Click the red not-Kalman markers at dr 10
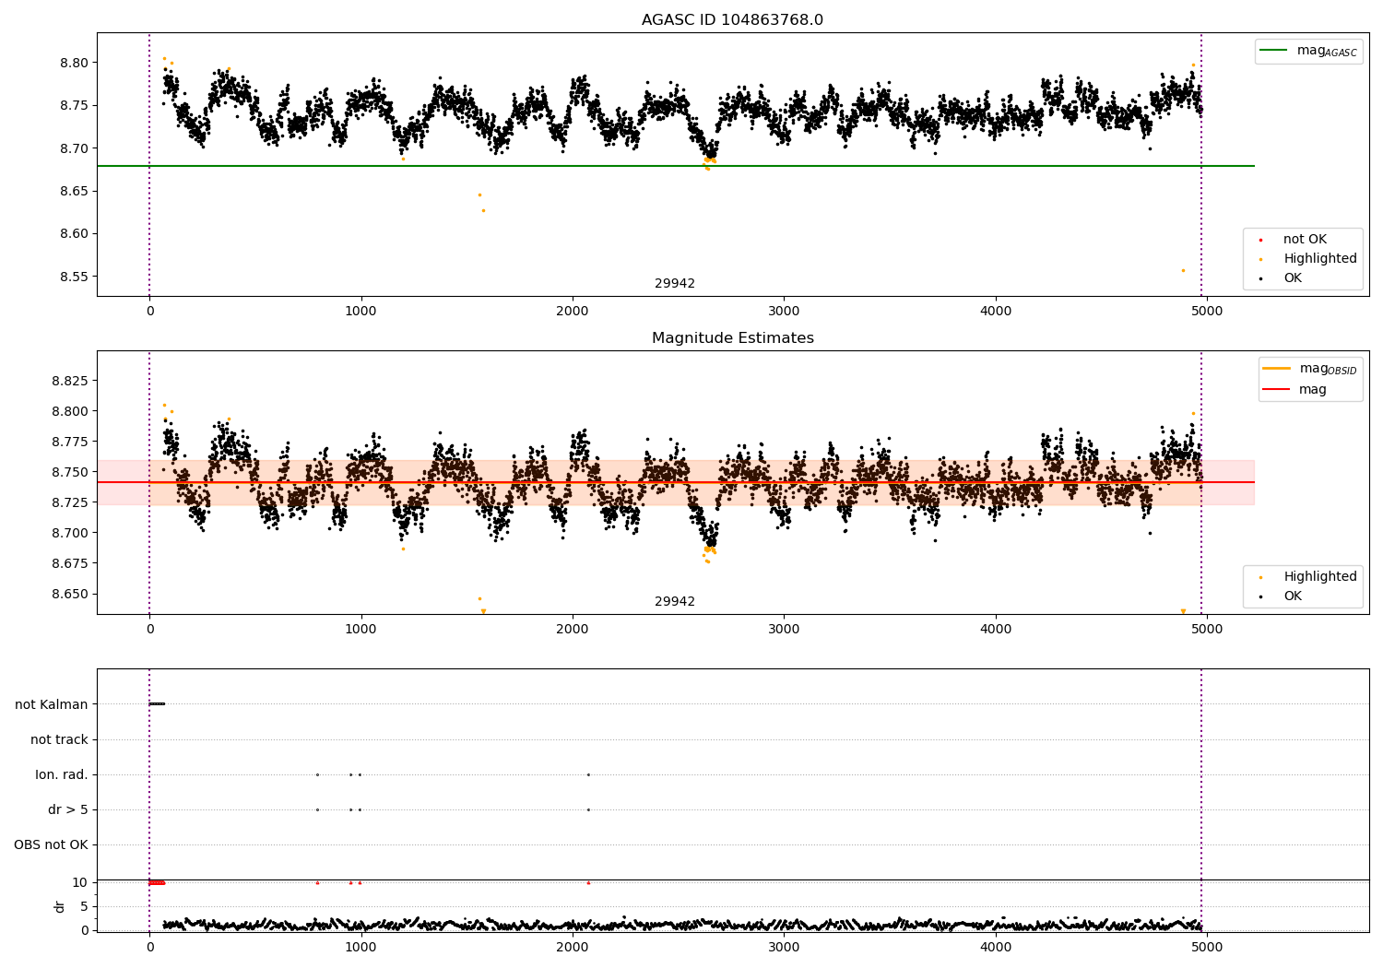The image size is (1383, 968). coord(157,882)
